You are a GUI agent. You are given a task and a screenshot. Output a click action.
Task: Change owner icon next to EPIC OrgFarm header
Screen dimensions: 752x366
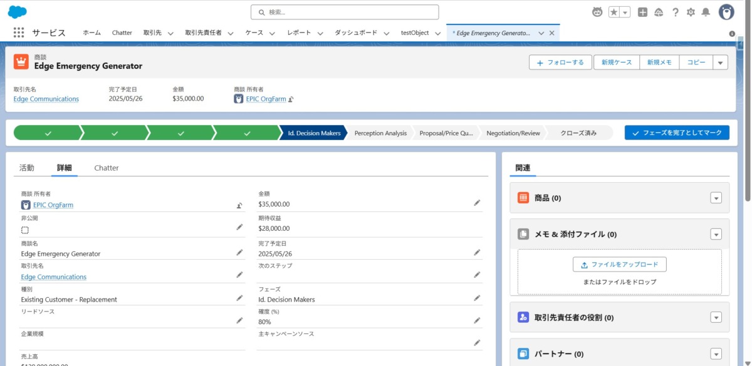(x=291, y=99)
